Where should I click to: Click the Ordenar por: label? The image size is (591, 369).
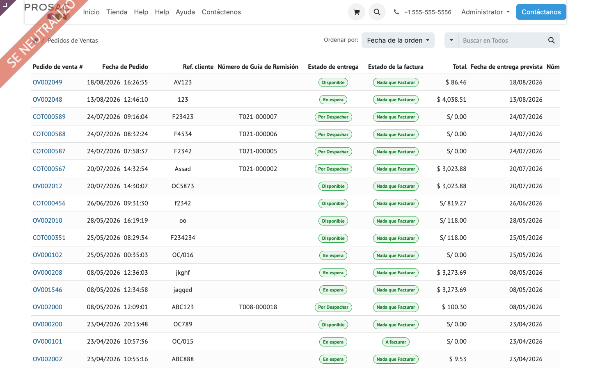(x=341, y=40)
